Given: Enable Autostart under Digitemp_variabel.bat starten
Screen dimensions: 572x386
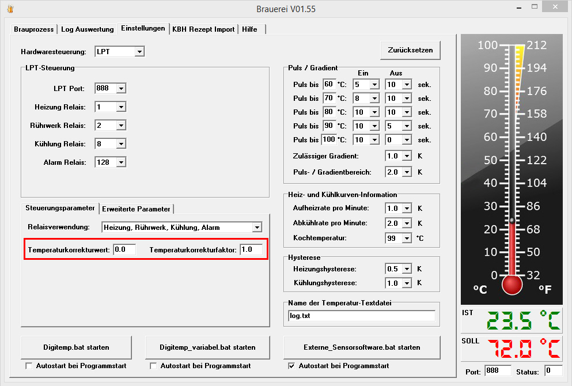Looking at the screenshot, I should [x=153, y=366].
